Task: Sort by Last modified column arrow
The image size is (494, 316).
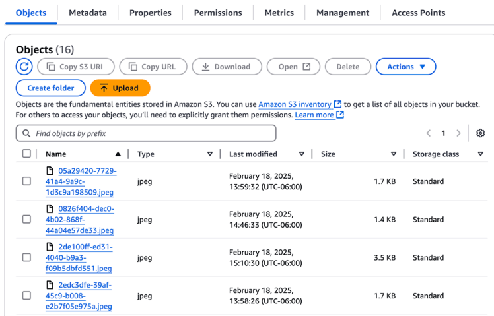Action: pyautogui.click(x=302, y=154)
